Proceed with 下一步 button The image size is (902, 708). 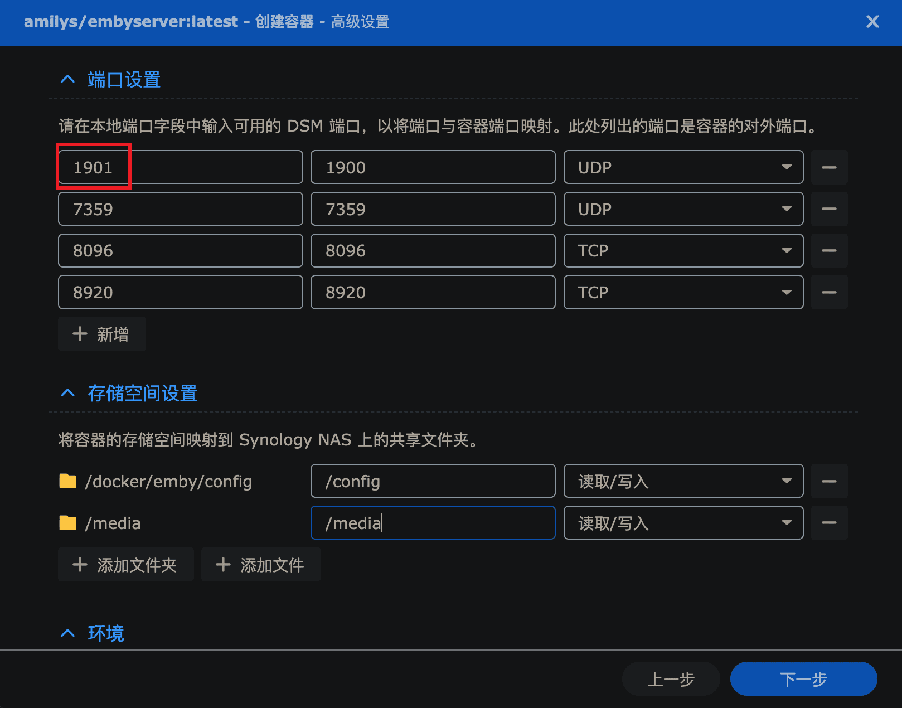(804, 679)
